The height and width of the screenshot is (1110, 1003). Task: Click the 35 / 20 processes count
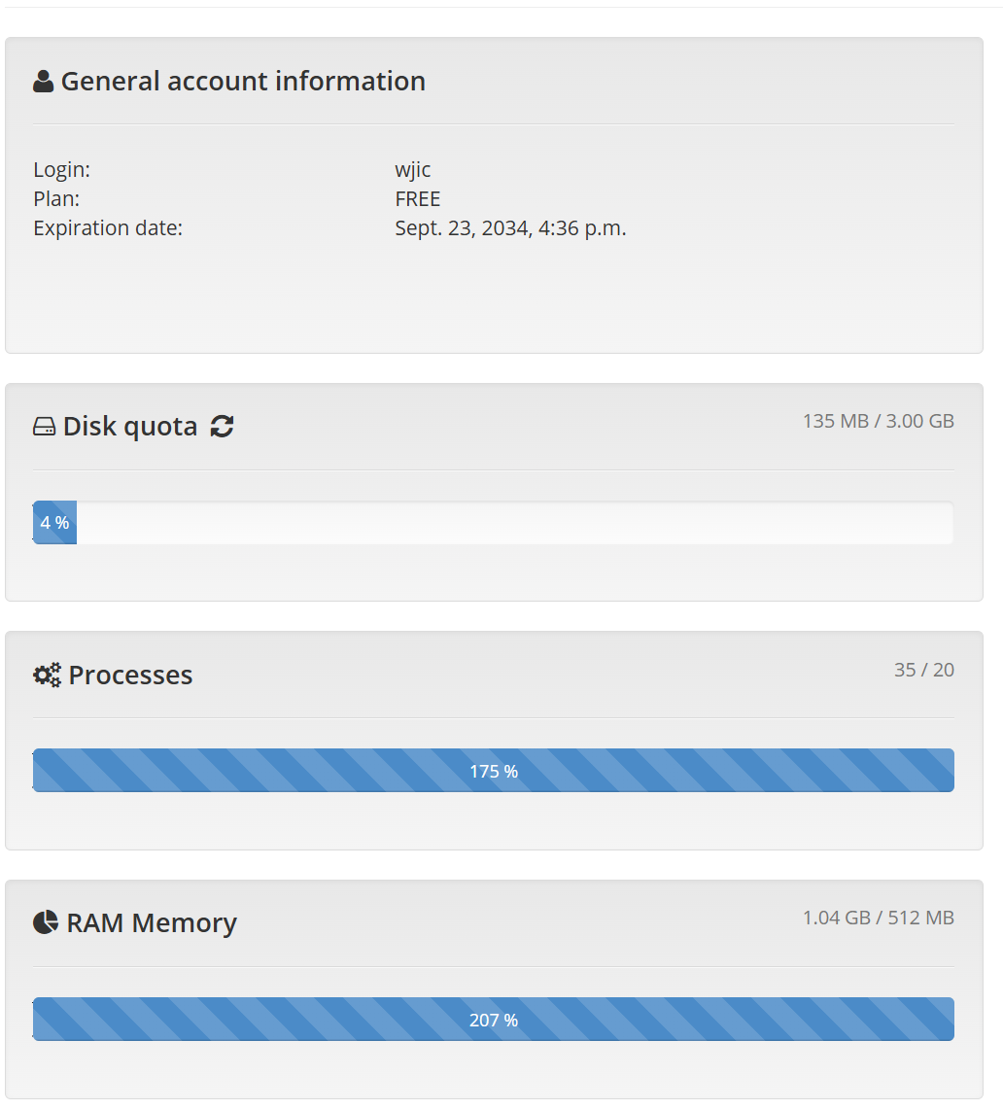coord(923,670)
